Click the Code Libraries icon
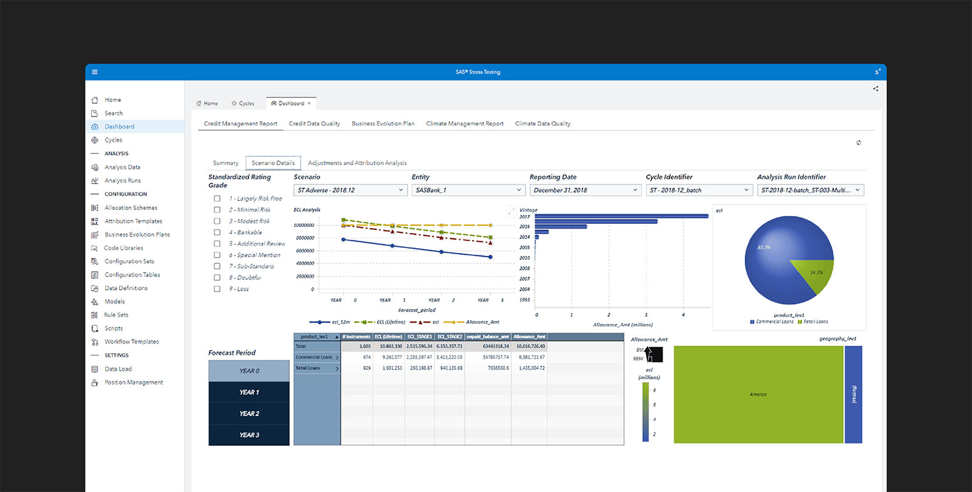 tap(95, 248)
